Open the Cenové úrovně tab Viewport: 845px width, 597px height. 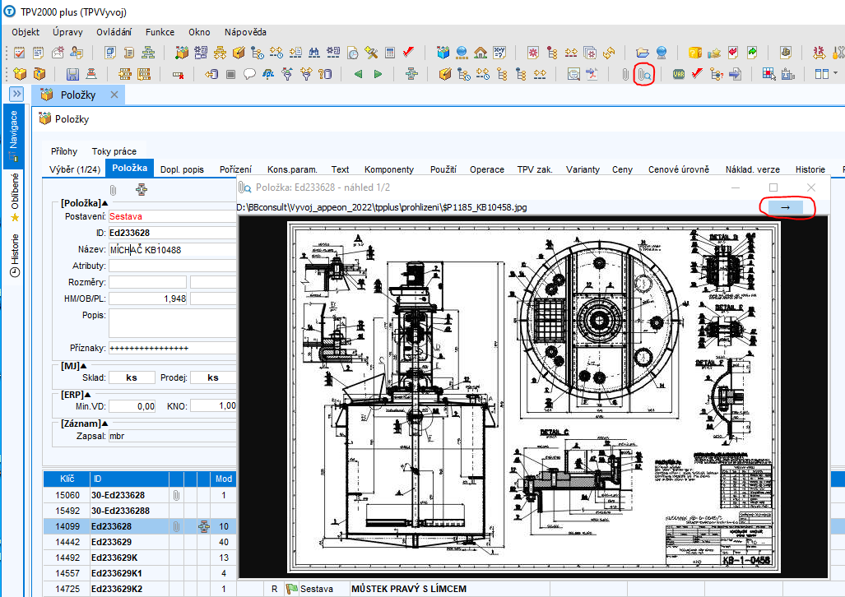679,169
